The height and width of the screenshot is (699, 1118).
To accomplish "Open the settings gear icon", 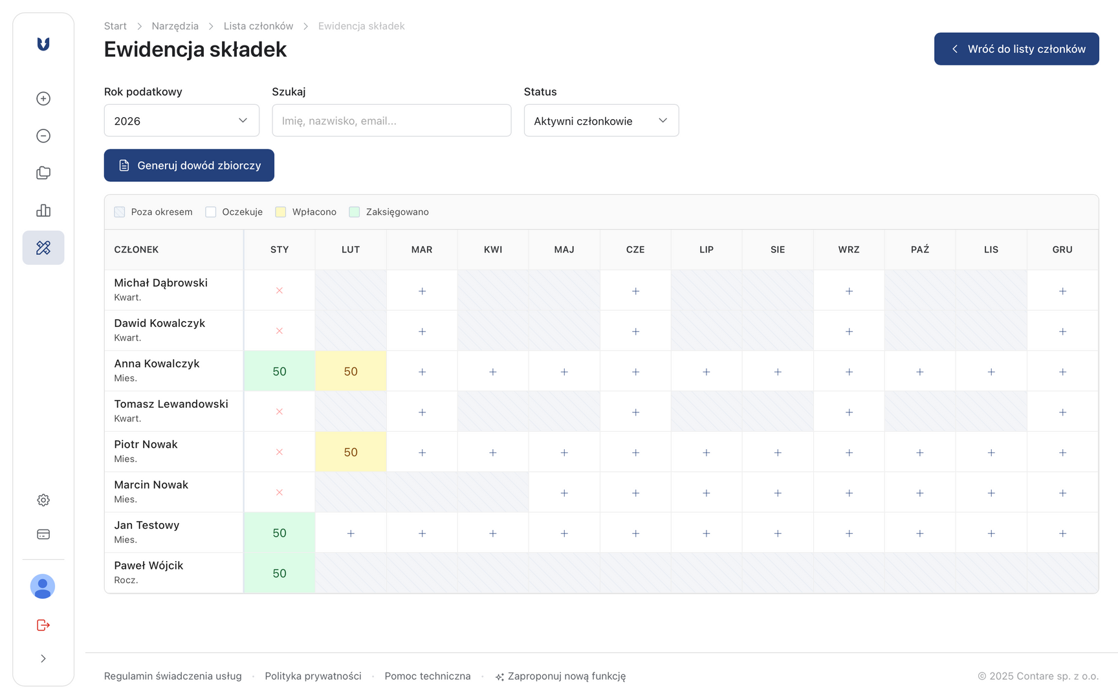I will (x=43, y=500).
